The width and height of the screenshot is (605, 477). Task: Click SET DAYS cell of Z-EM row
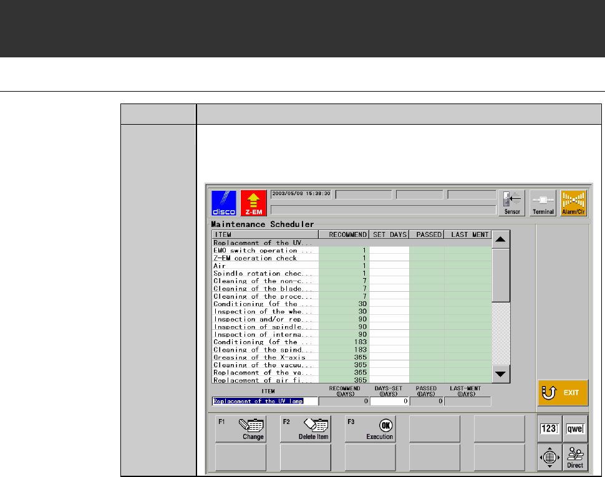pyautogui.click(x=389, y=258)
